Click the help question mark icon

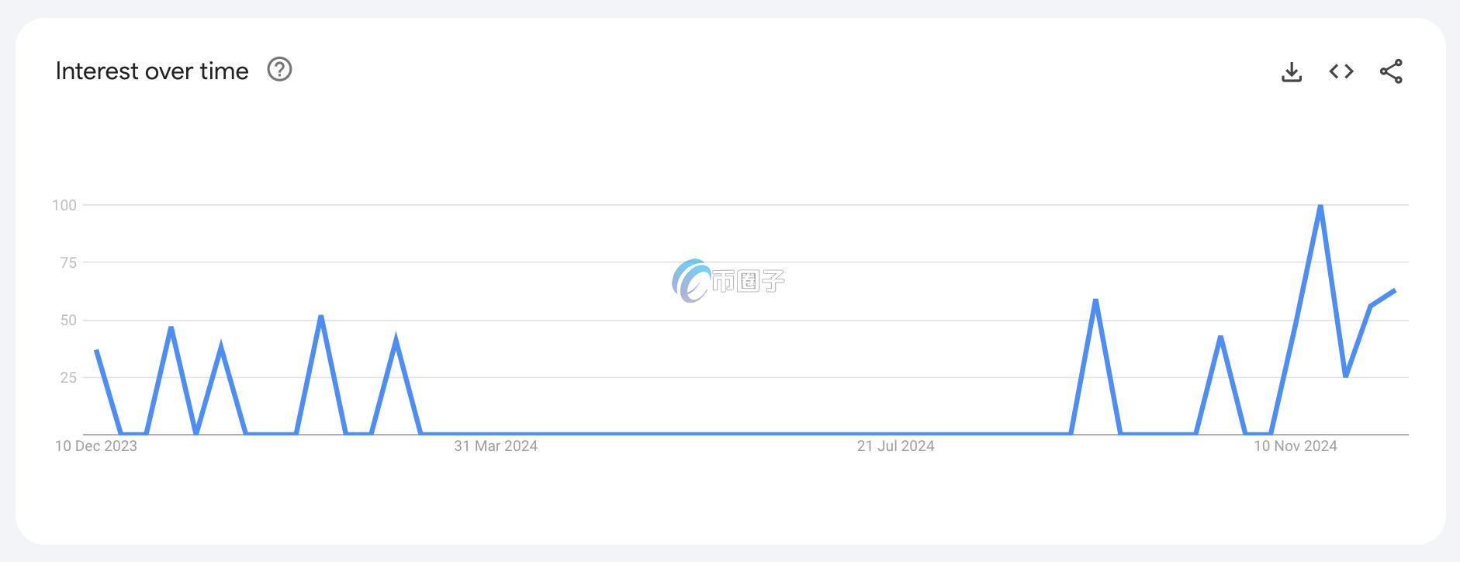click(279, 70)
